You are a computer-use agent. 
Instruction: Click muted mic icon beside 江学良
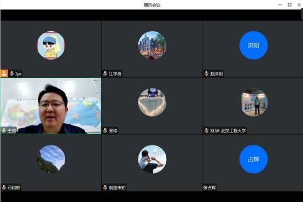105,73
